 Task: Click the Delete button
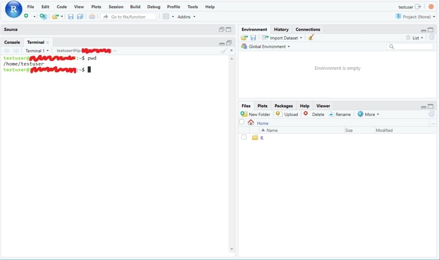pos(314,114)
